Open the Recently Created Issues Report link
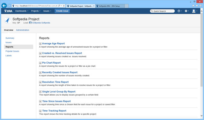The width and height of the screenshot is (204, 120). (x=60, y=72)
